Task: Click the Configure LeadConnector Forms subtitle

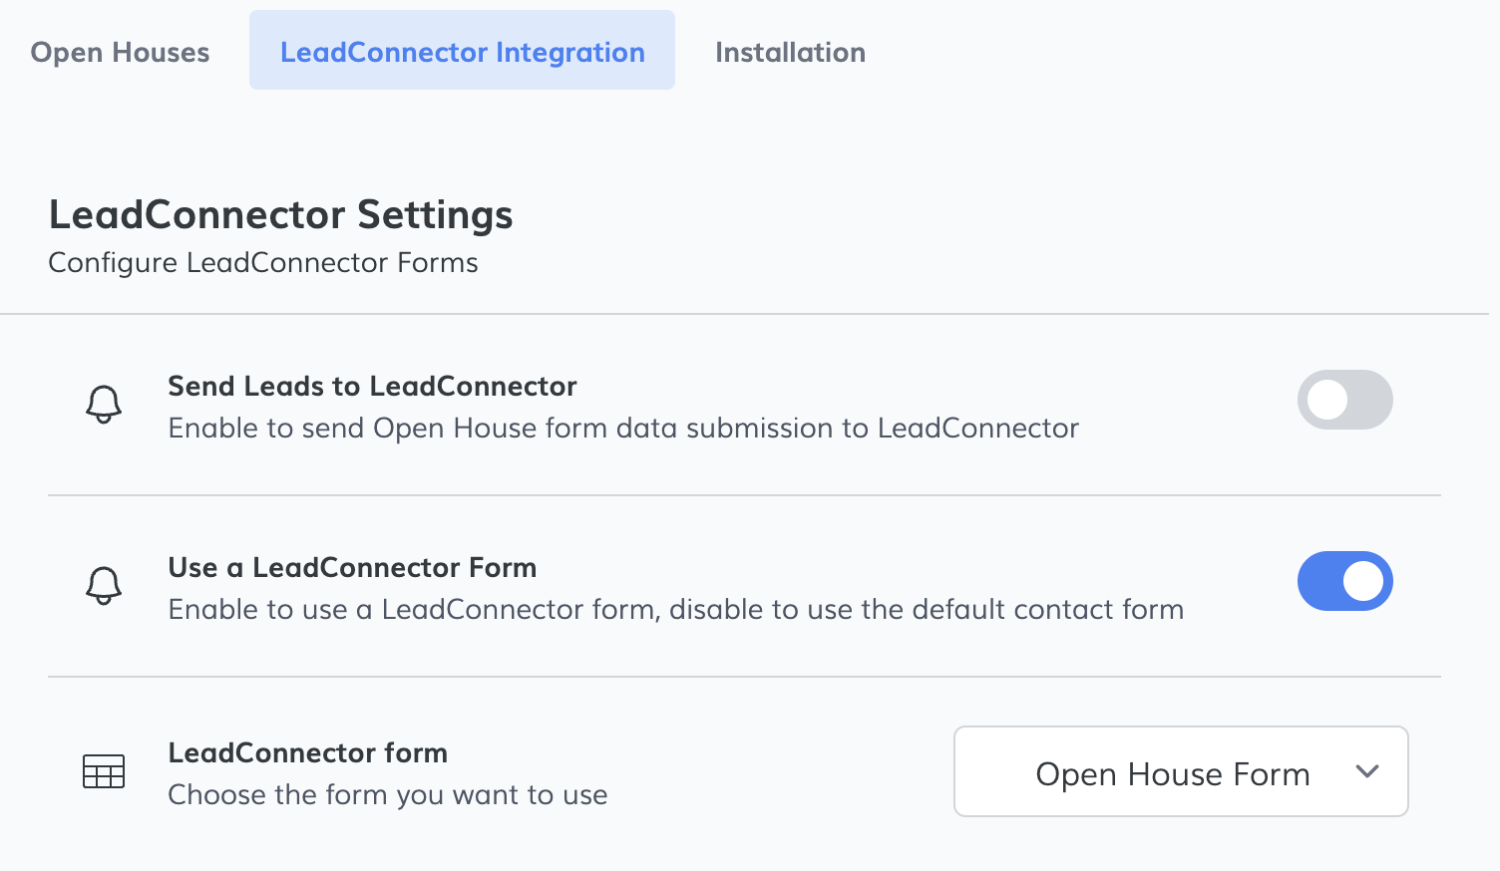Action: click(263, 262)
